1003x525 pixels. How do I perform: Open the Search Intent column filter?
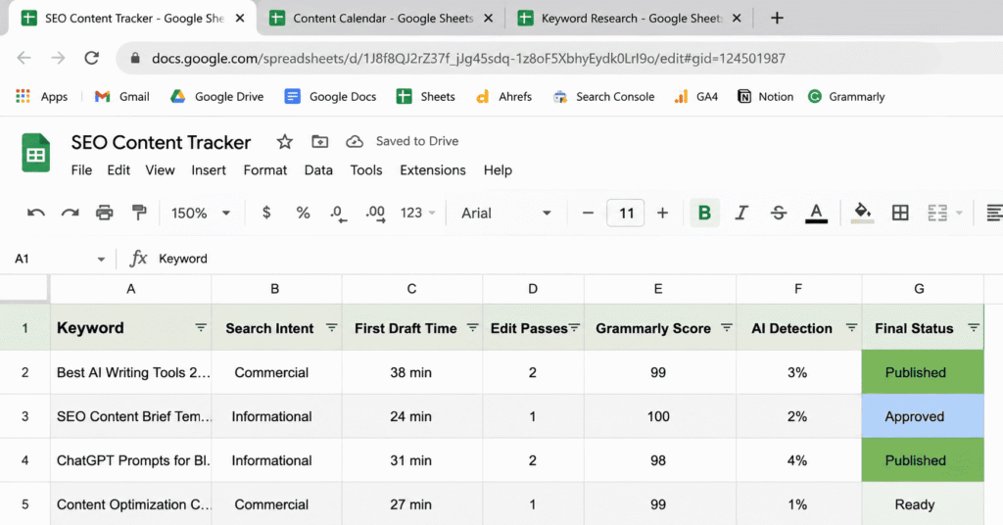click(331, 327)
